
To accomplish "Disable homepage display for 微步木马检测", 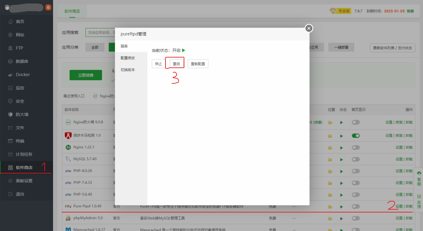I will click(356, 135).
